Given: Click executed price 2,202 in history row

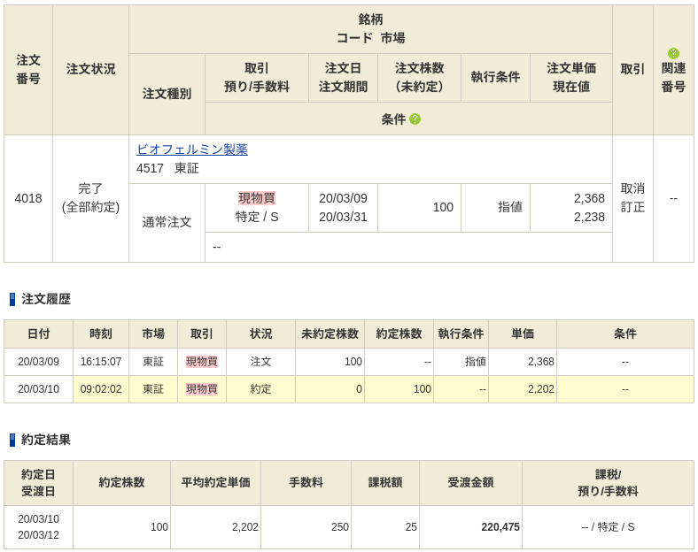Looking at the screenshot, I should (x=541, y=389).
